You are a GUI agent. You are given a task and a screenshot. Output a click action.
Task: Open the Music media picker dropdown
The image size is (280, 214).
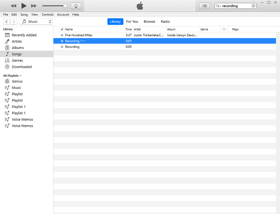36,22
